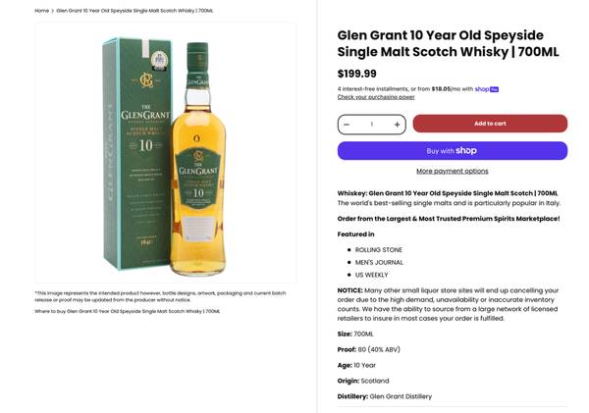Viewport: 589px width, 413px height.
Task: Click the quantity number field
Action: pos(371,125)
